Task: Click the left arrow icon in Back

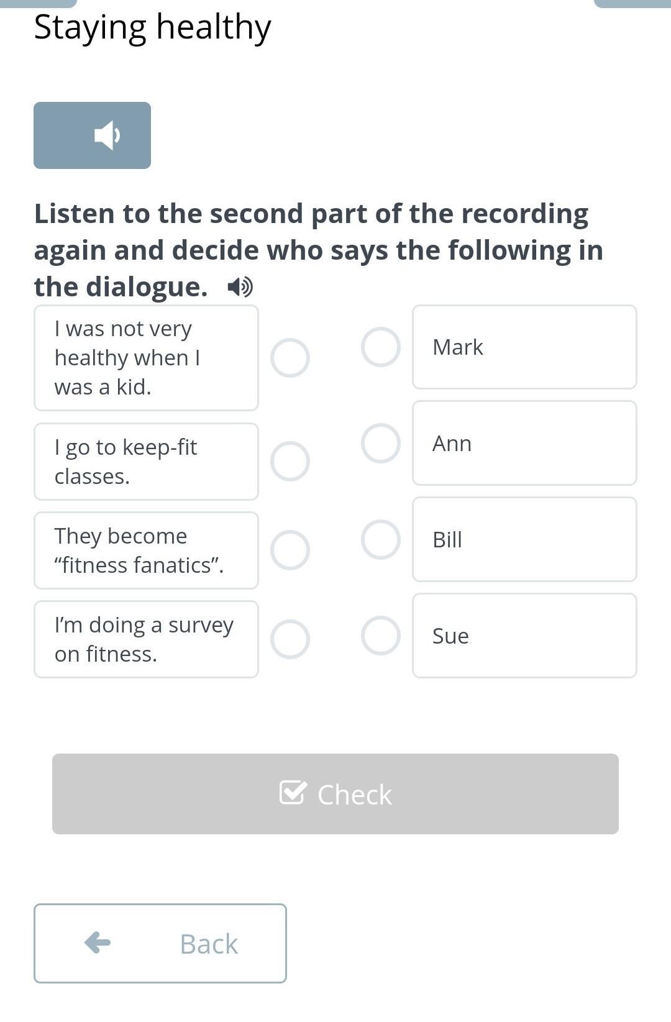Action: pos(98,942)
